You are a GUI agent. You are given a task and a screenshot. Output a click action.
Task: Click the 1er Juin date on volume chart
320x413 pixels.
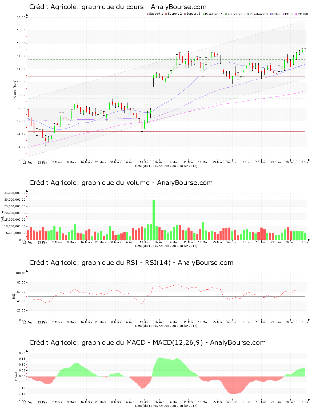[232, 242]
